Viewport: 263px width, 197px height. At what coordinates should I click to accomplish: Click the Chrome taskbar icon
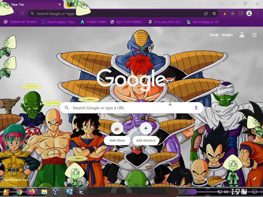pos(19,192)
